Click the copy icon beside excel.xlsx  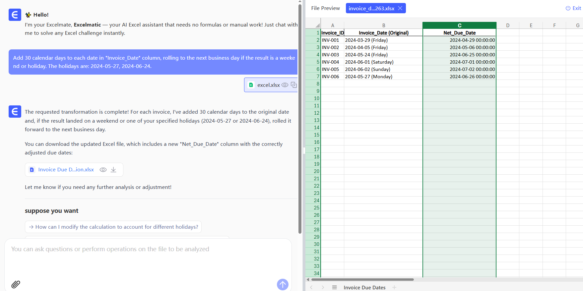tap(293, 85)
